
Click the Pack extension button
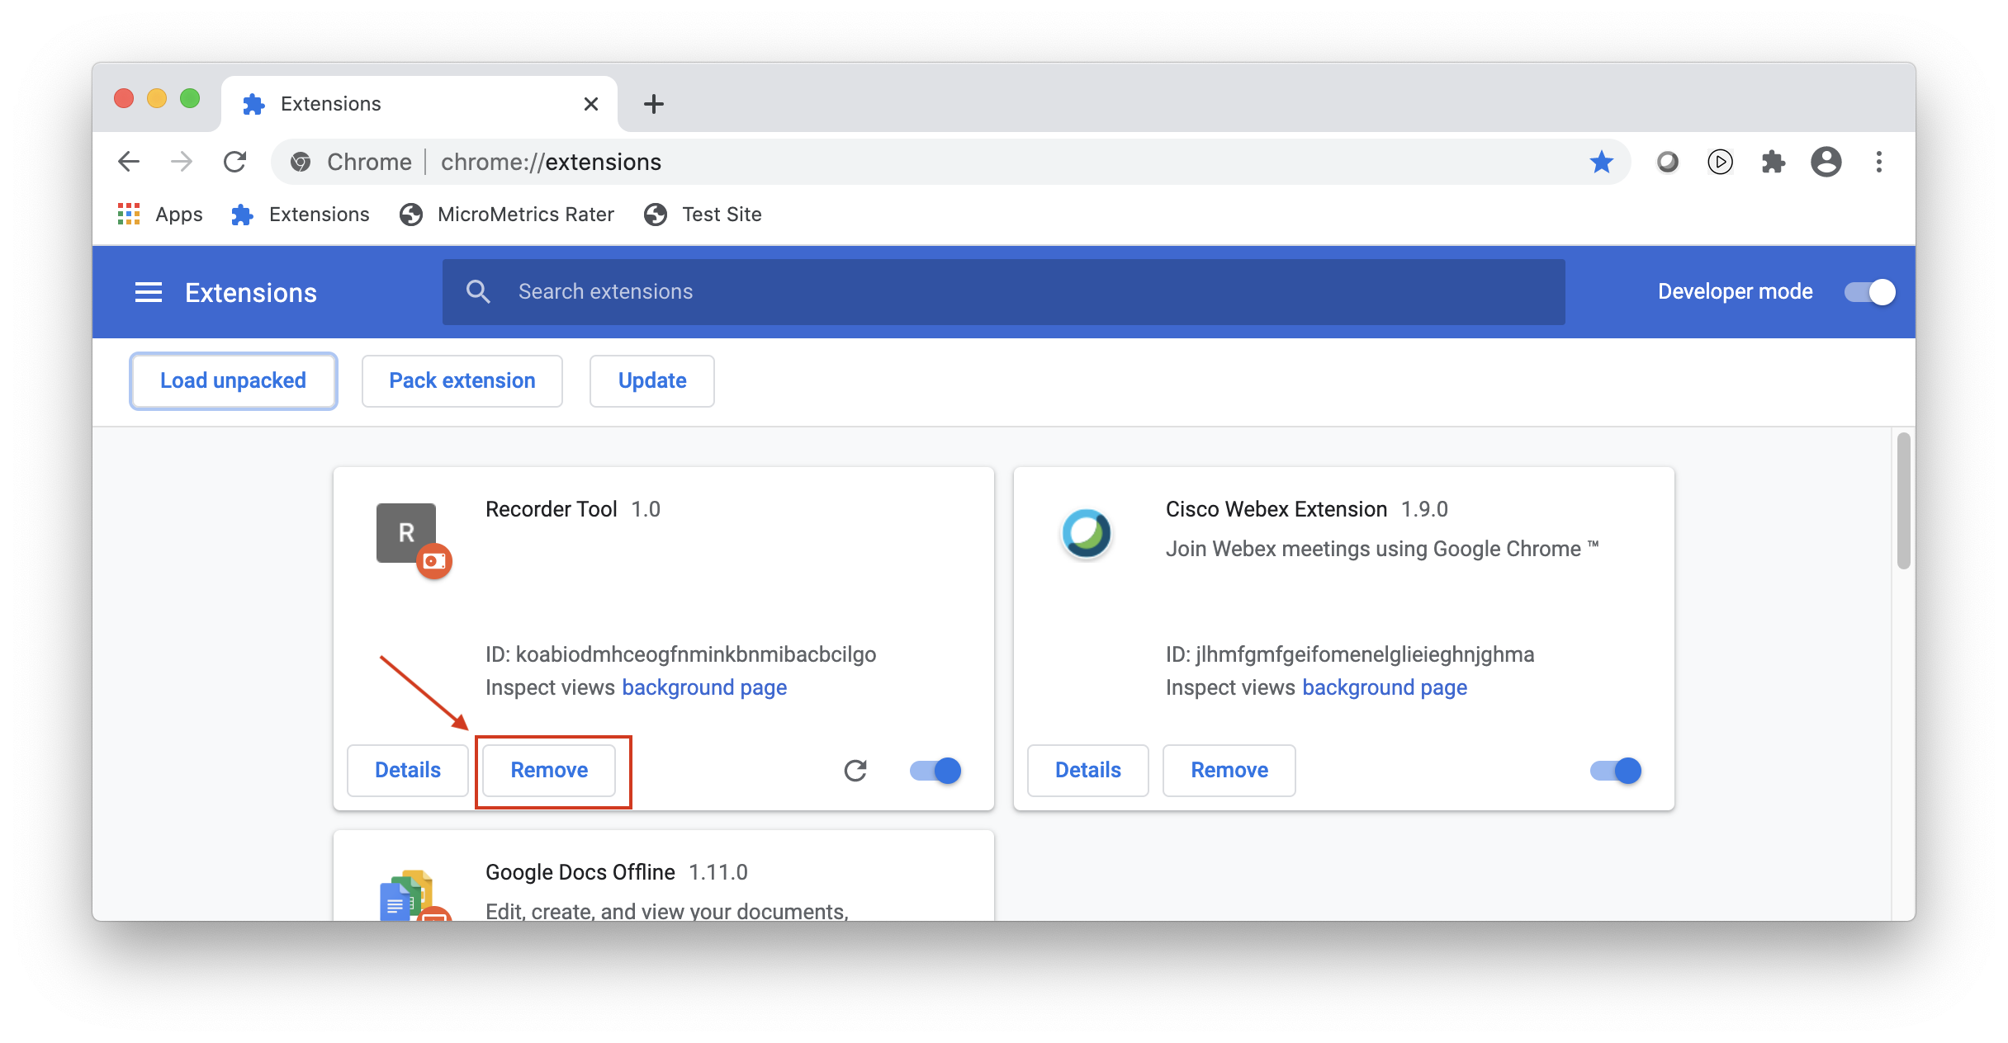click(462, 381)
